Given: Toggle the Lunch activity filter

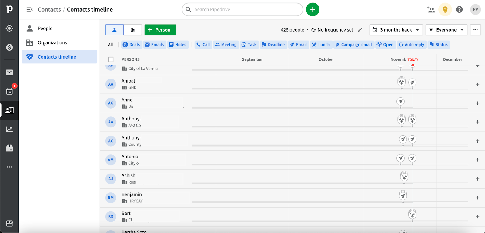Looking at the screenshot, I should point(321,45).
